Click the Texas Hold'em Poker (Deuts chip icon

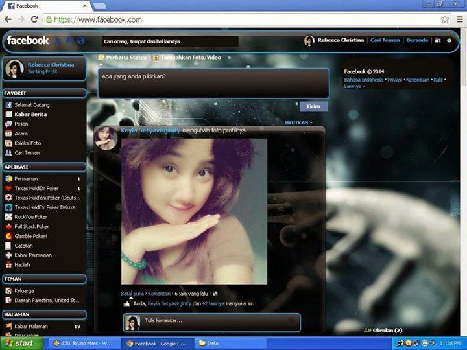click(x=8, y=198)
